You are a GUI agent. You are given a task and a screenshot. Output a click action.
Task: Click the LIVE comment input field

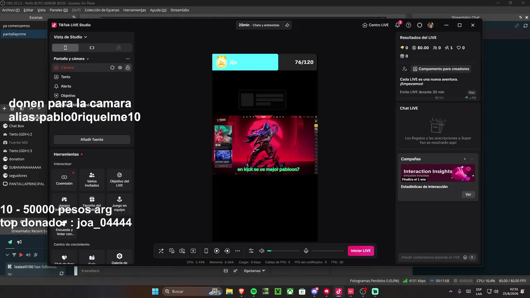pyautogui.click(x=431, y=257)
